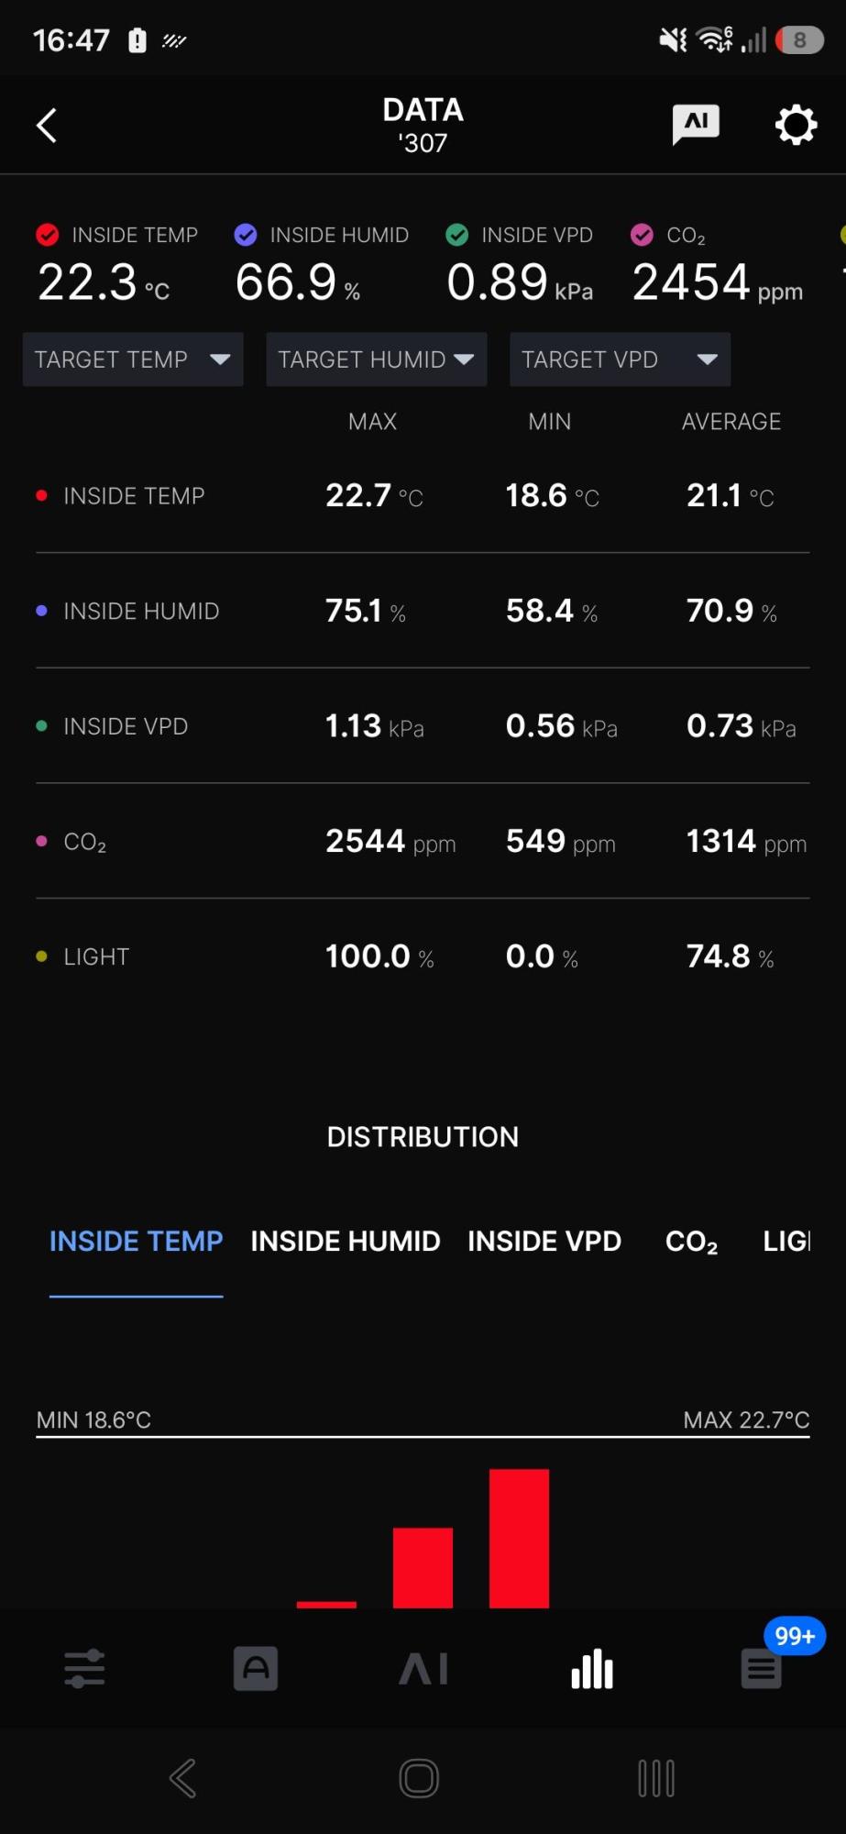Select INSIDE VPD distribution tab
The image size is (846, 1834).
click(544, 1241)
